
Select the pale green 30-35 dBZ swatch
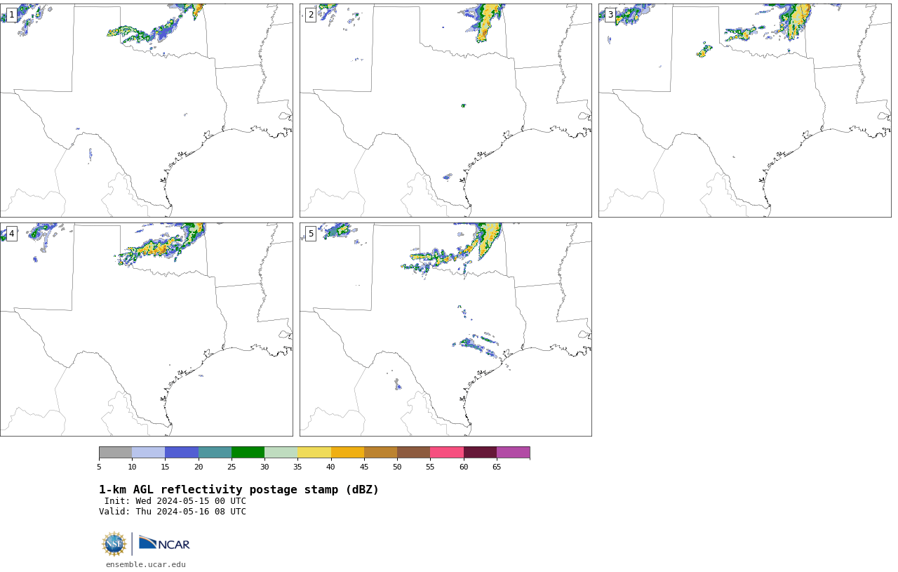[281, 452]
